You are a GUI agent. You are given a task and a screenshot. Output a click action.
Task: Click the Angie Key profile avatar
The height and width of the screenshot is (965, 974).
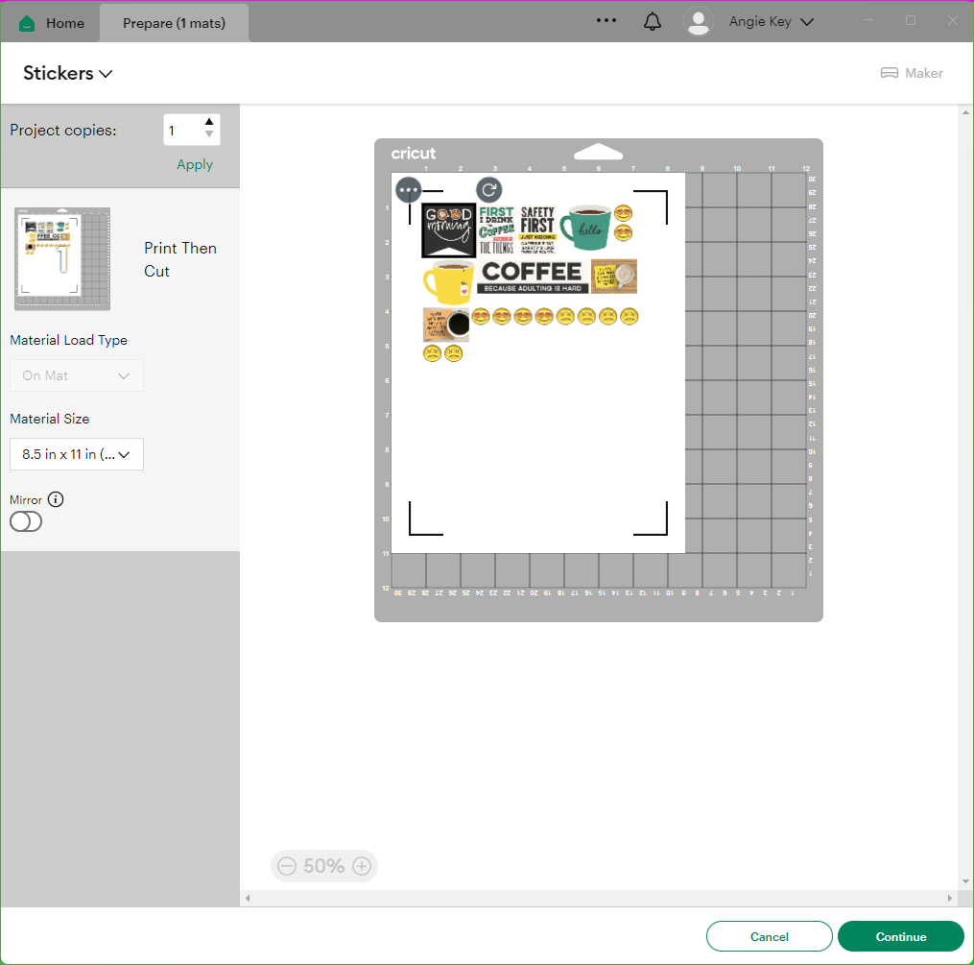pyautogui.click(x=698, y=22)
